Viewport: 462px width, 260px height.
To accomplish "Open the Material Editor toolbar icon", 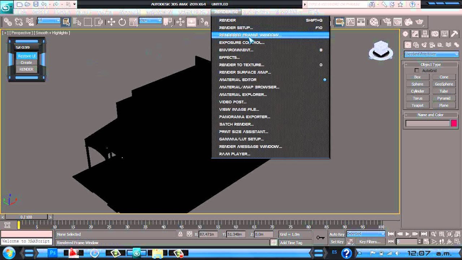I will [374, 22].
